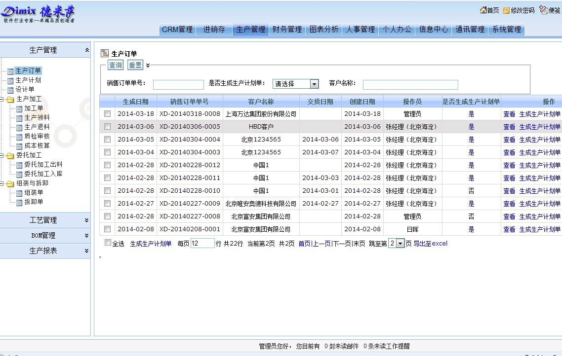Click the 生产加工 folder icon
562x356 pixels.
(x=10, y=100)
